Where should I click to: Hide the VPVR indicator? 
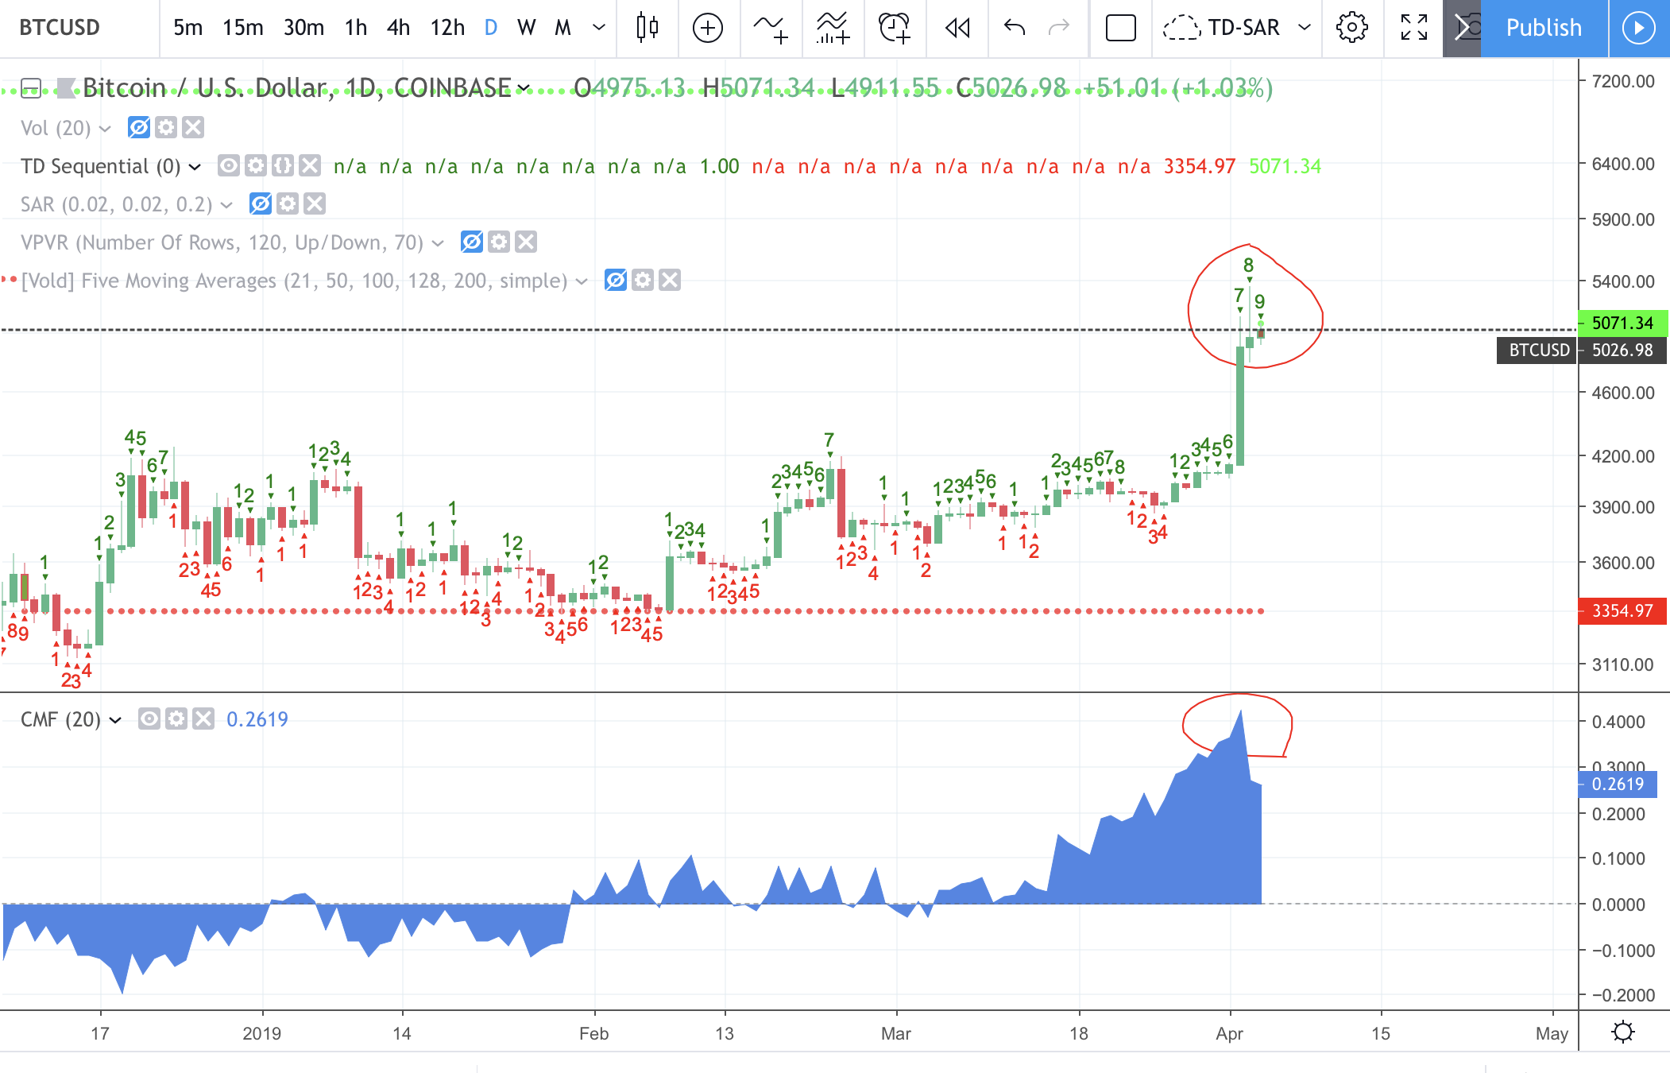(472, 242)
